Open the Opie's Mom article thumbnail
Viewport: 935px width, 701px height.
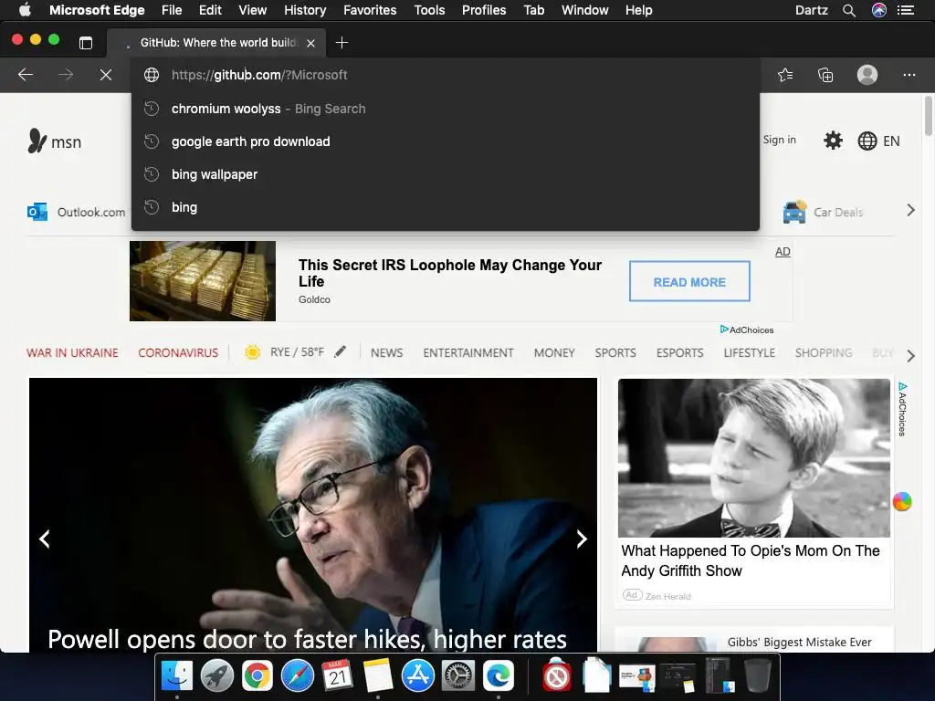click(753, 458)
